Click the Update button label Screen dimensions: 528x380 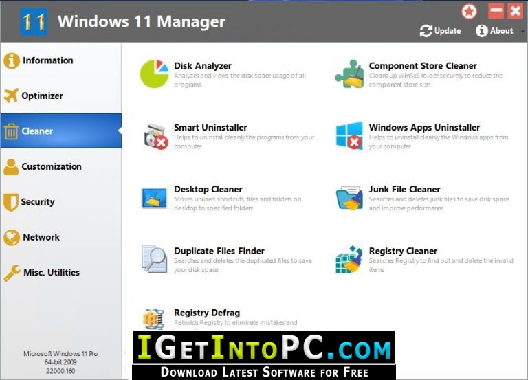[x=448, y=31]
